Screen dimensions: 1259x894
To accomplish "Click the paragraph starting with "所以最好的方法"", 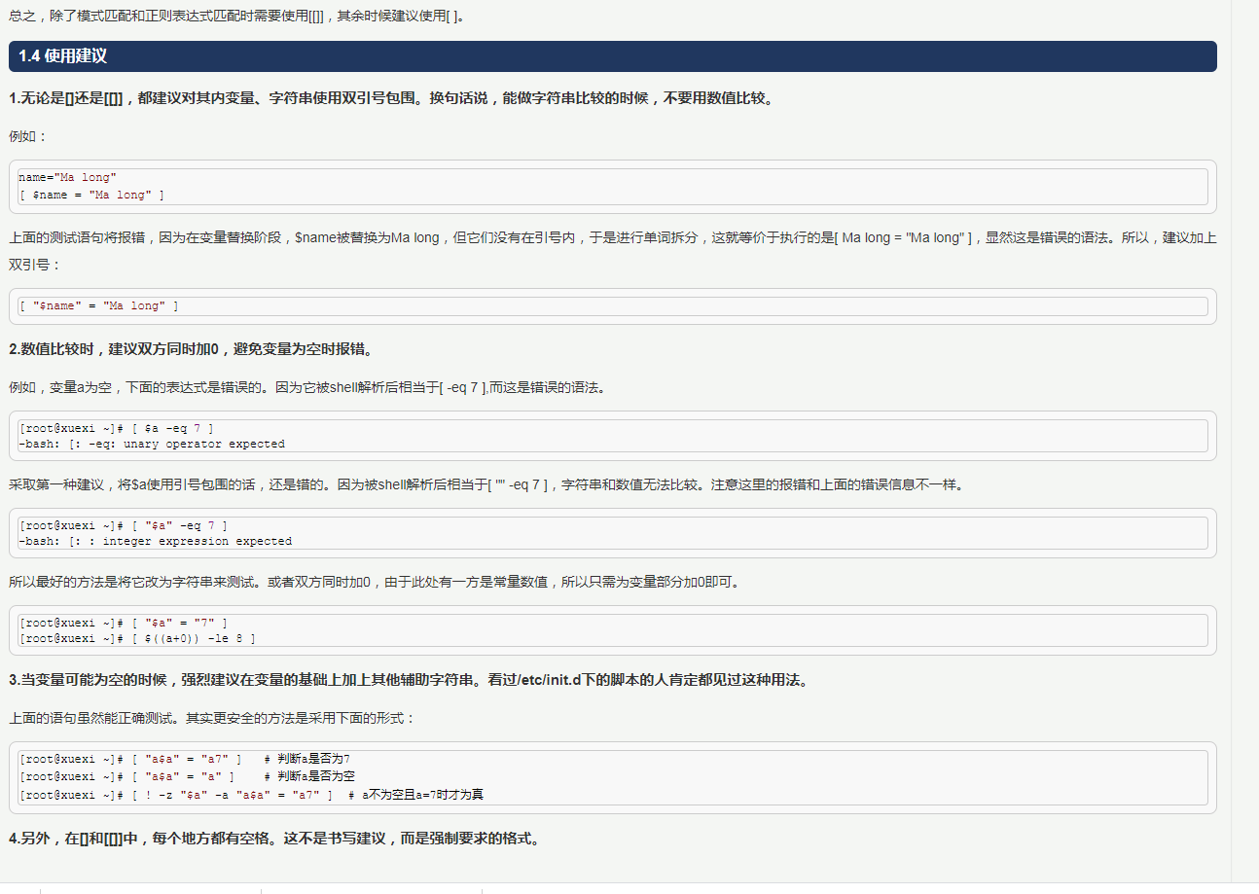I will coord(375,582).
